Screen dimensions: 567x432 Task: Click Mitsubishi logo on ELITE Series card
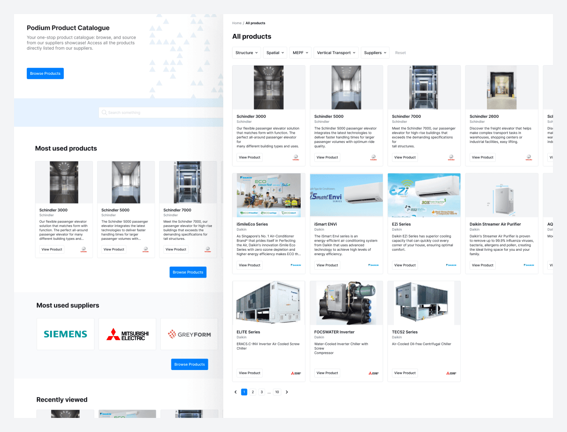click(296, 373)
